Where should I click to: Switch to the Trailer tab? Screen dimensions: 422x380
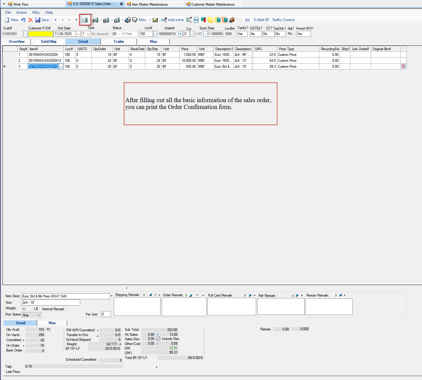coord(119,42)
